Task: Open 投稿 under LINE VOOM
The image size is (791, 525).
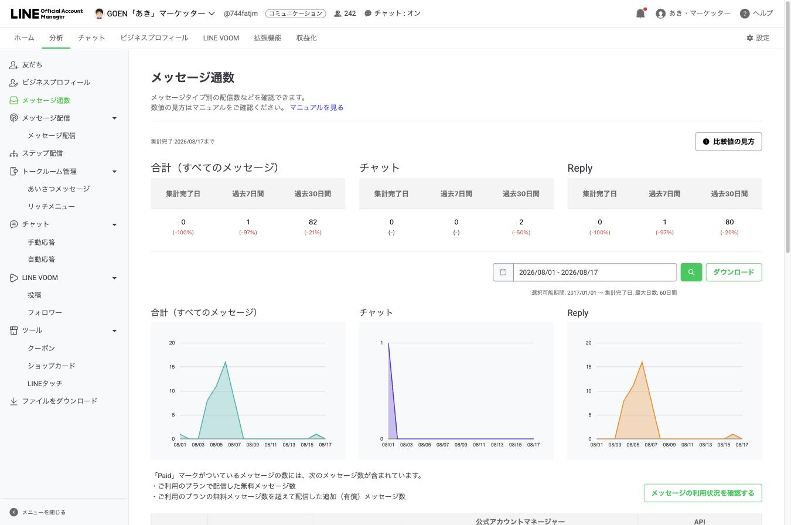Action: [x=35, y=295]
